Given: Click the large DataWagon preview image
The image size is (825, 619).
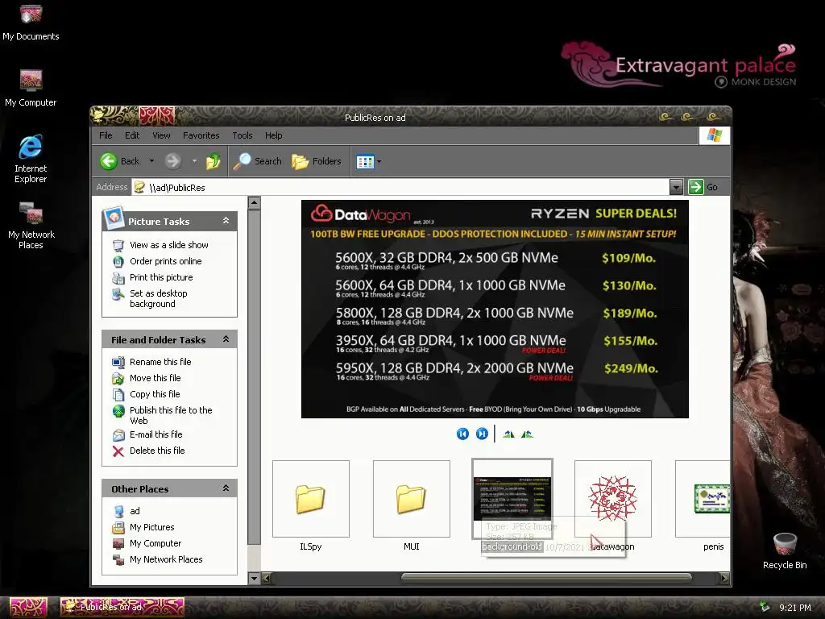Looking at the screenshot, I should point(495,309).
